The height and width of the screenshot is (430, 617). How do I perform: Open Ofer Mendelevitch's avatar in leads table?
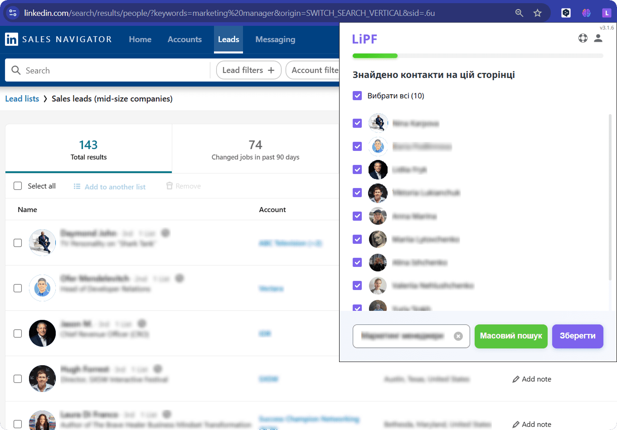[42, 288]
